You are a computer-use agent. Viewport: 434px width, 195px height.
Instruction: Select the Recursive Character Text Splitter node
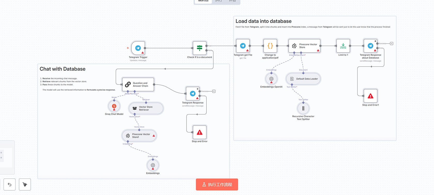(303, 109)
